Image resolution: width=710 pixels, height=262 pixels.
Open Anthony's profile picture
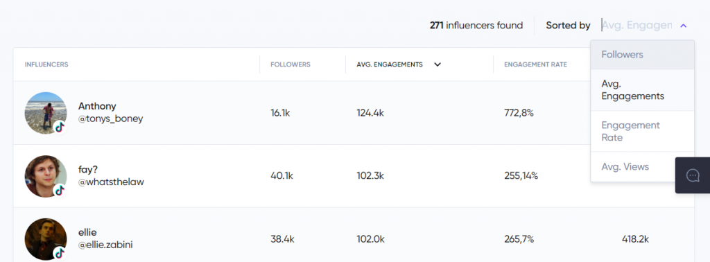pyautogui.click(x=46, y=113)
